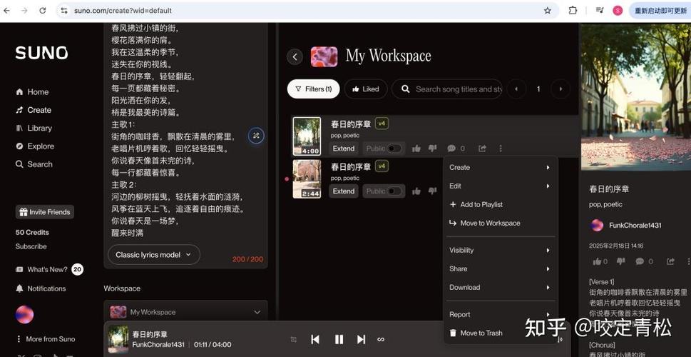691x357 pixels.
Task: Open More from Suno menu
Action: 46,339
